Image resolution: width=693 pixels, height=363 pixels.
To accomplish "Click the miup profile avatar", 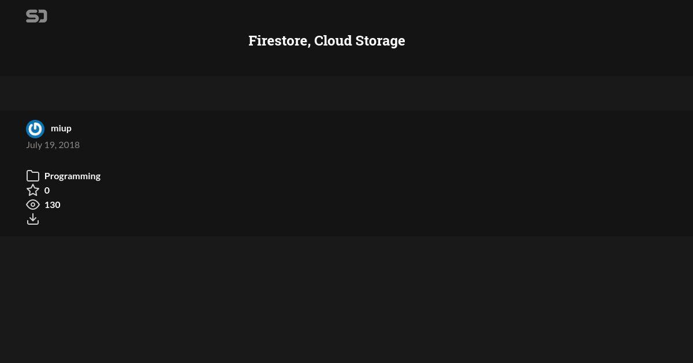I will (35, 129).
